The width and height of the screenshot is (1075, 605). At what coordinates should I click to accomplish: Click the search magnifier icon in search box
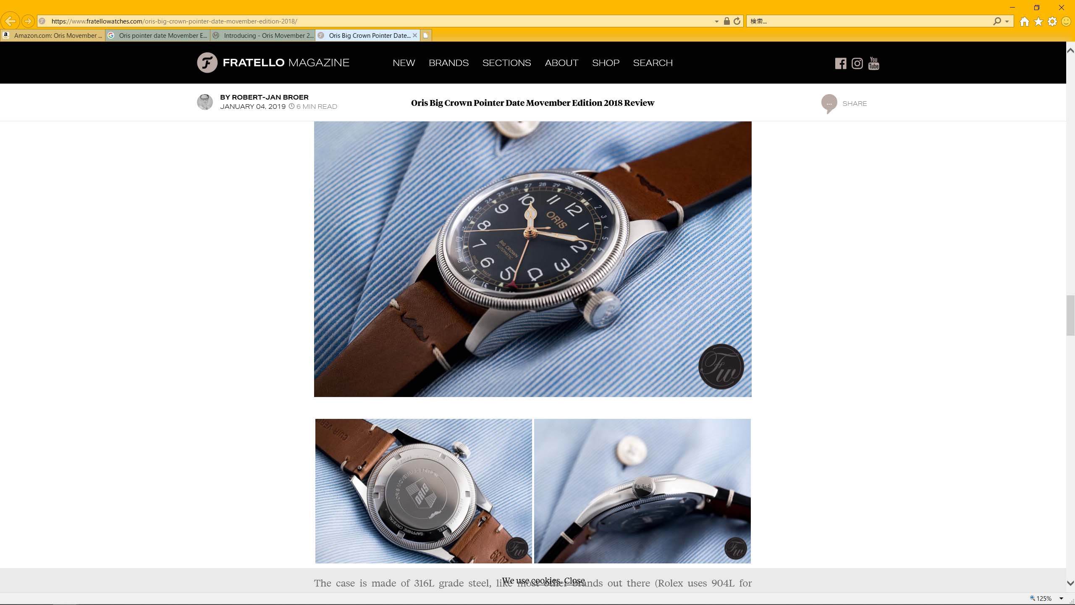[997, 21]
